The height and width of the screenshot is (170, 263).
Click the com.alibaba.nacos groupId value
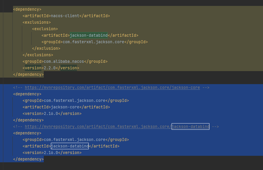64,62
